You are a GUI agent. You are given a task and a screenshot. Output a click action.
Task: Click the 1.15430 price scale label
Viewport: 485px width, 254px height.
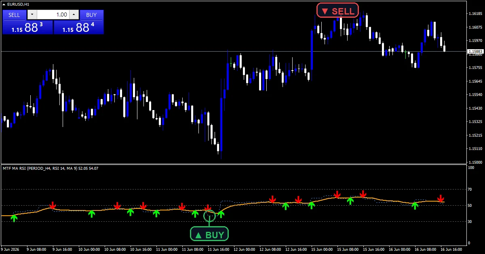point(475,108)
